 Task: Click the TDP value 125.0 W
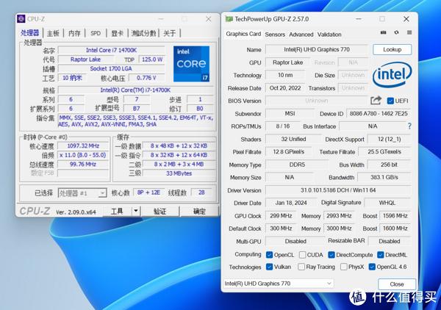[152, 60]
